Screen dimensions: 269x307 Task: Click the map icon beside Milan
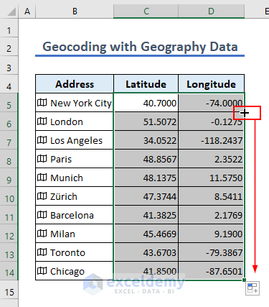42,234
